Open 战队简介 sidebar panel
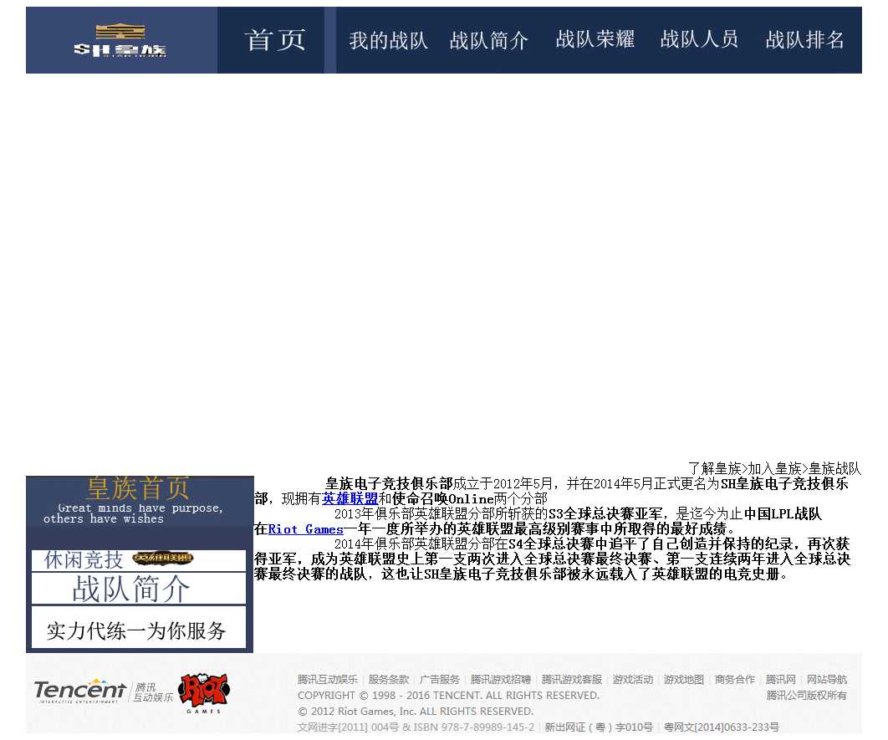This screenshot has width=888, height=740. coord(131,589)
